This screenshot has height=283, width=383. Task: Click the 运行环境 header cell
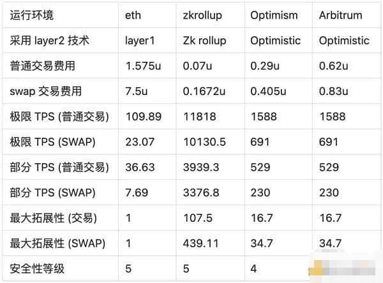[31, 15]
